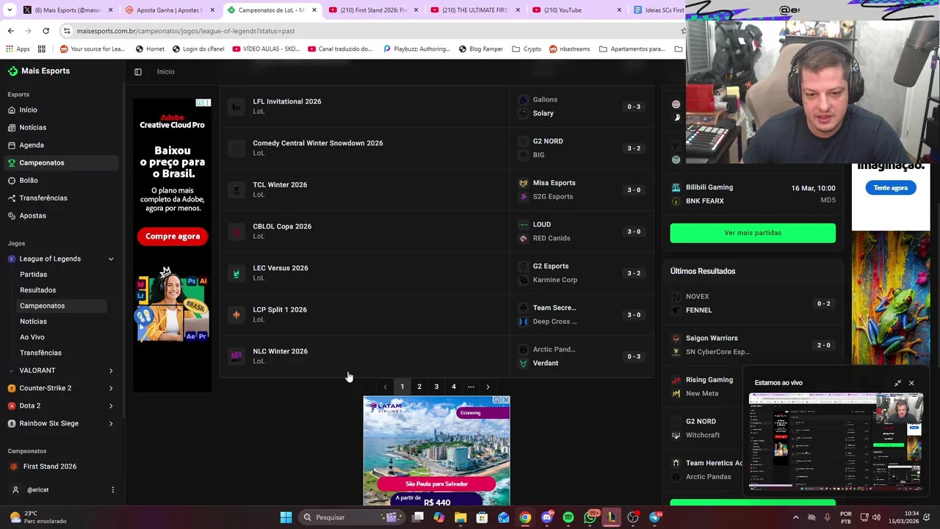
Task: Click Tente agora ad button
Action: tap(891, 188)
